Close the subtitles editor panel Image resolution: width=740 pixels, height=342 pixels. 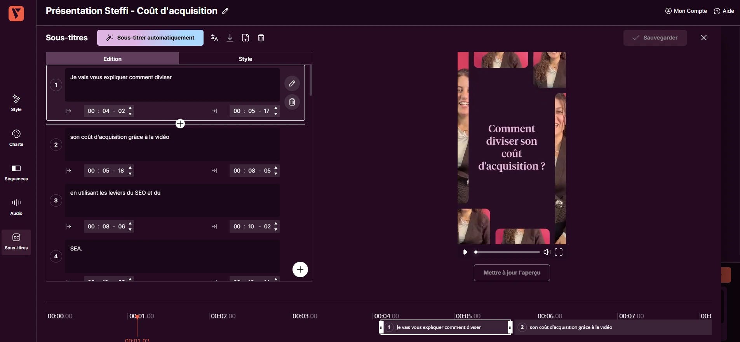[704, 38]
